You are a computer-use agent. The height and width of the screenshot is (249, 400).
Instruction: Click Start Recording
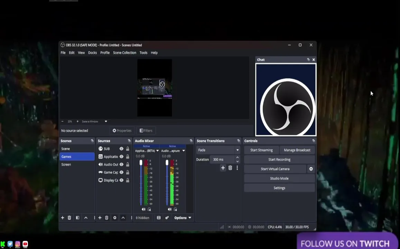(279, 159)
